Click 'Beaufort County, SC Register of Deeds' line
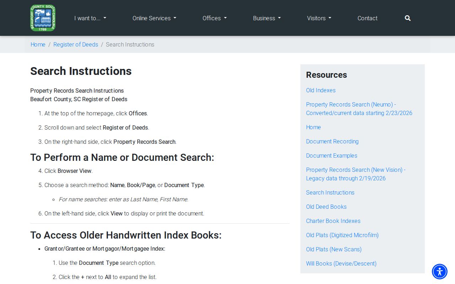Image resolution: width=455 pixels, height=284 pixels. pyautogui.click(x=79, y=99)
